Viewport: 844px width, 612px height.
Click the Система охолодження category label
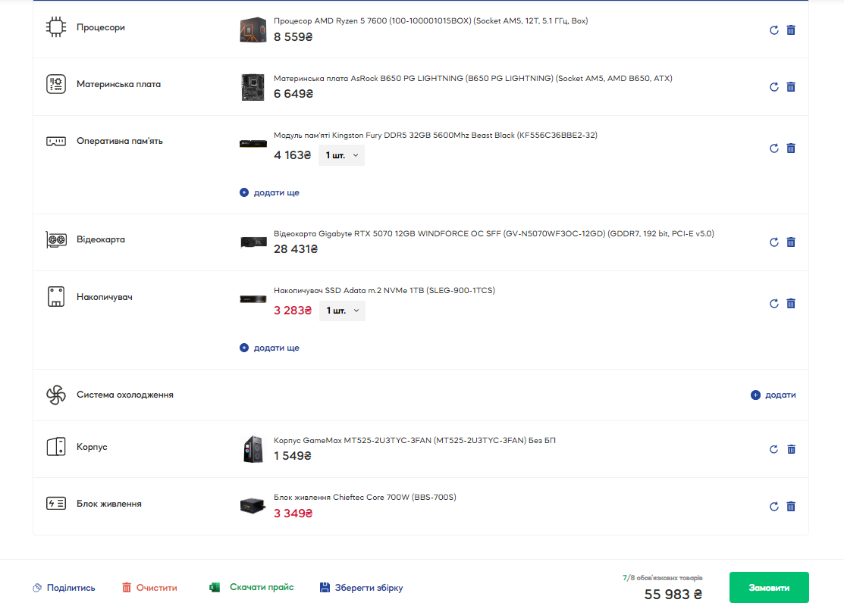click(125, 395)
